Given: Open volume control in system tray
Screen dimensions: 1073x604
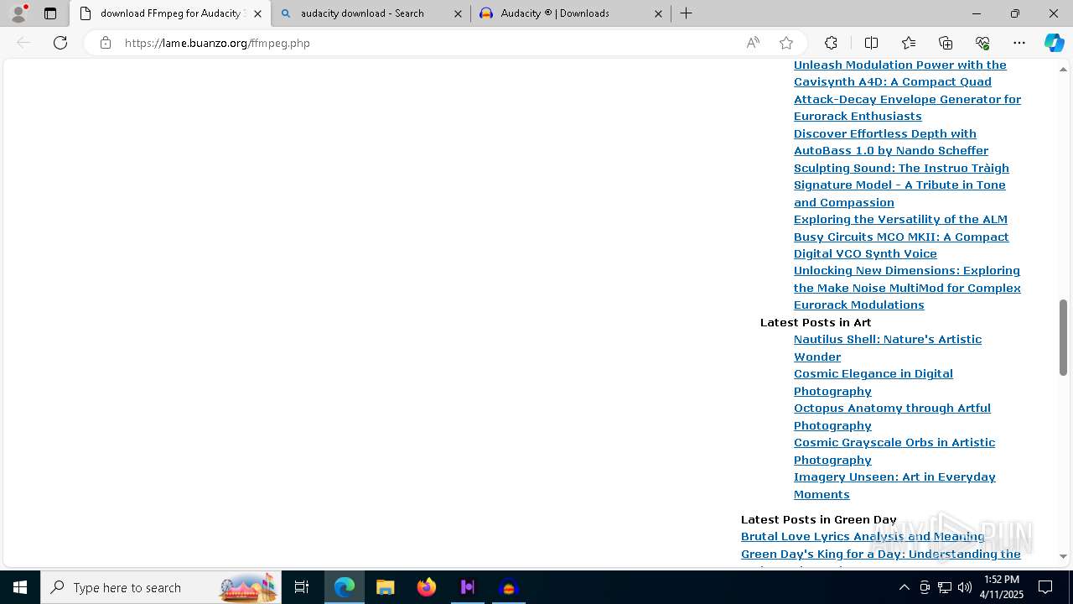Looking at the screenshot, I should pos(965,587).
